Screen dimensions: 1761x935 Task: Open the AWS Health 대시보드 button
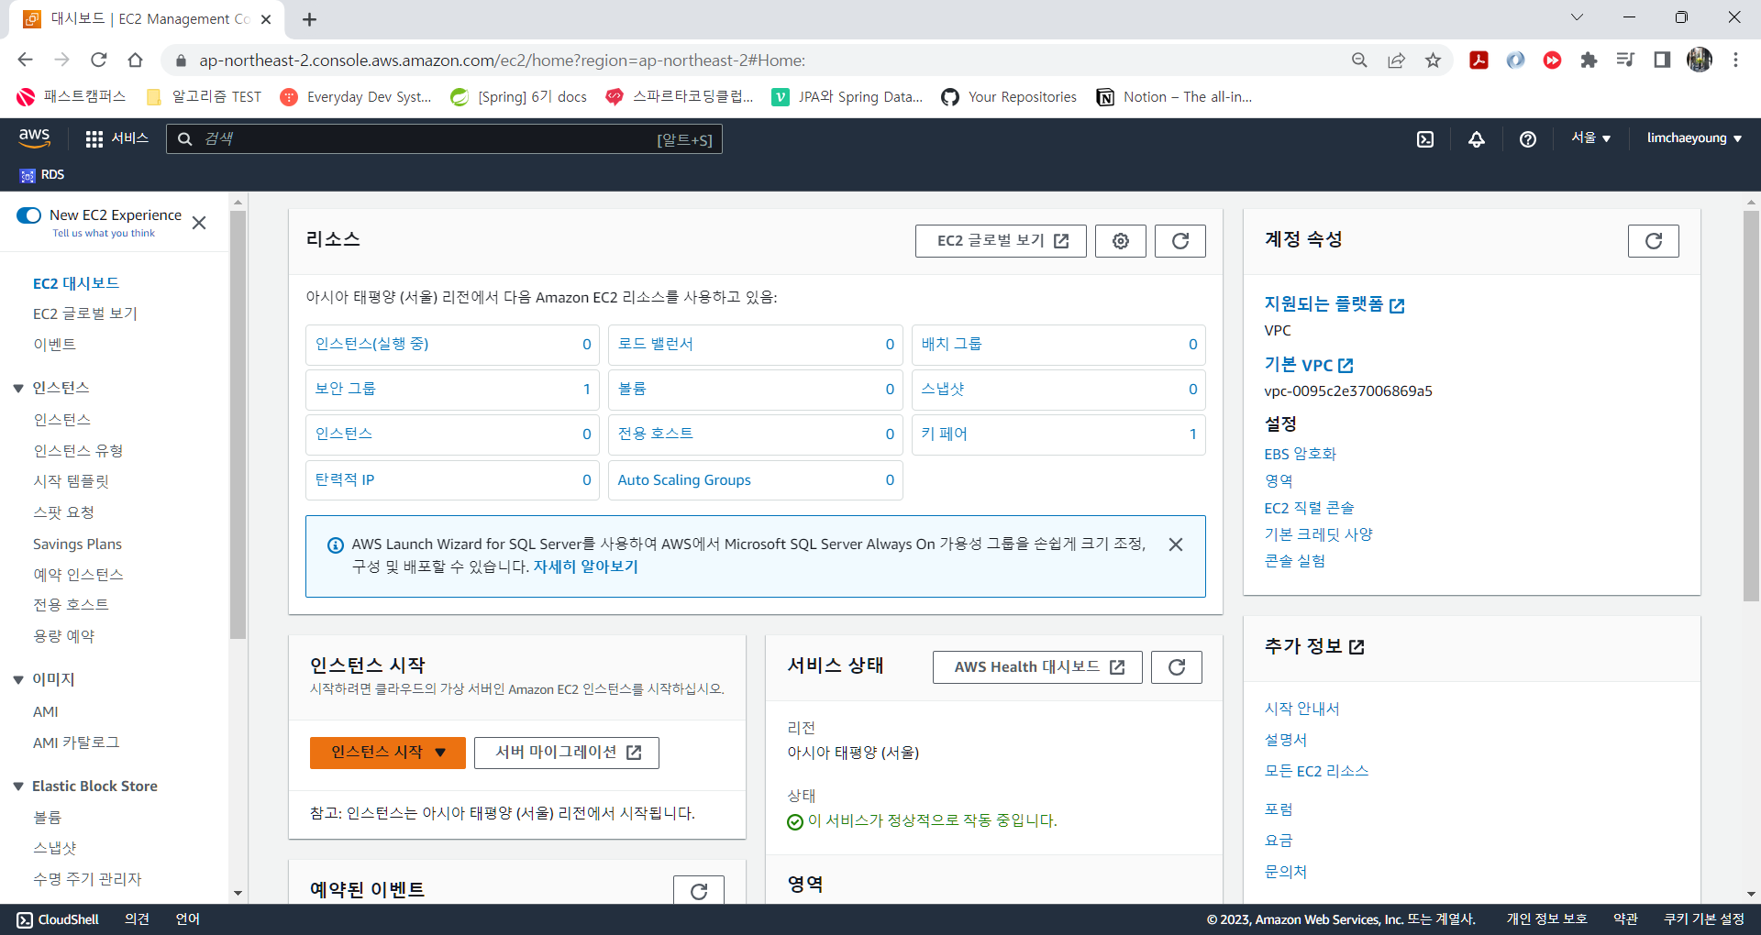coord(1037,667)
